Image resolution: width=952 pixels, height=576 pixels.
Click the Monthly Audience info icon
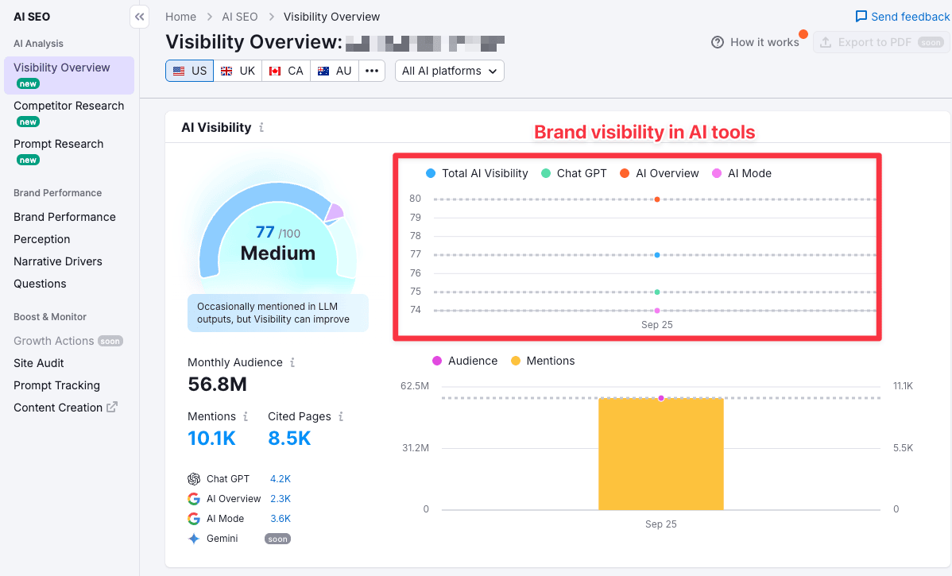pyautogui.click(x=291, y=361)
